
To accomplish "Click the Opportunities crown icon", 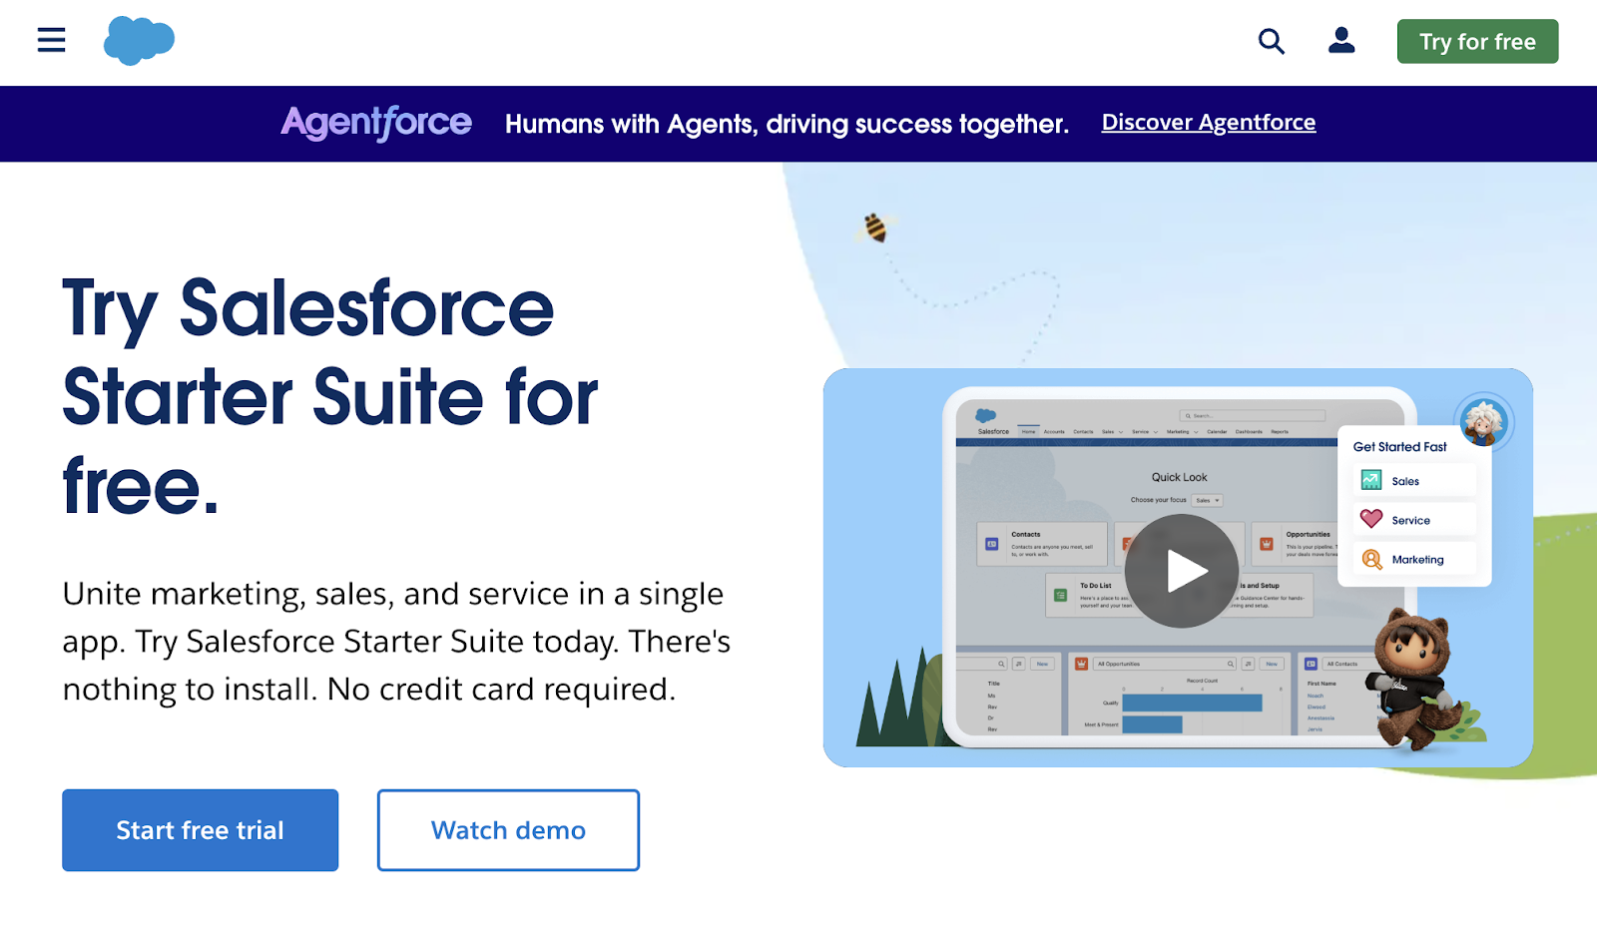I will click(x=1265, y=544).
